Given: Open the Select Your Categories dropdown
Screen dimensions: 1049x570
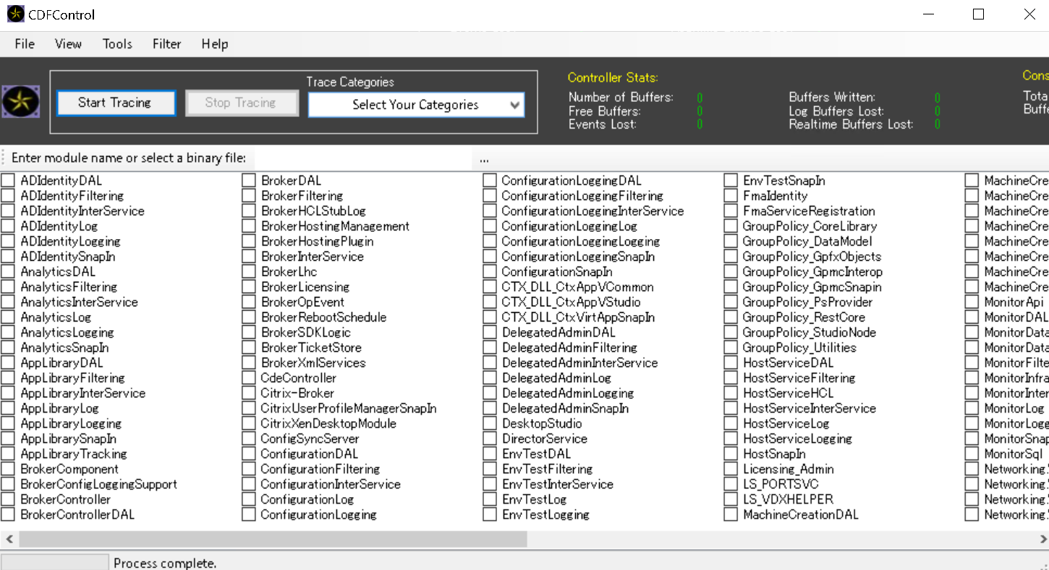Looking at the screenshot, I should (x=416, y=105).
